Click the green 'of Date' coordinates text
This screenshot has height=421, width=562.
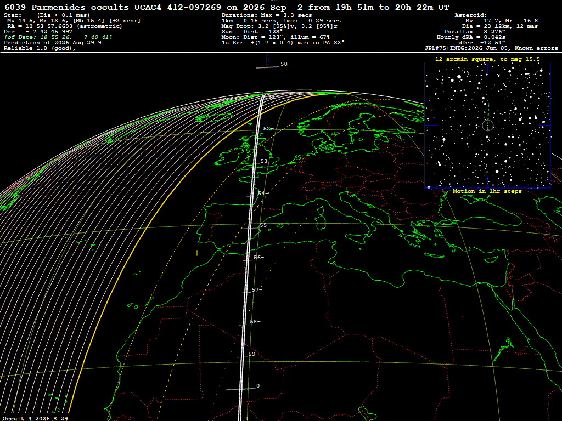click(58, 37)
